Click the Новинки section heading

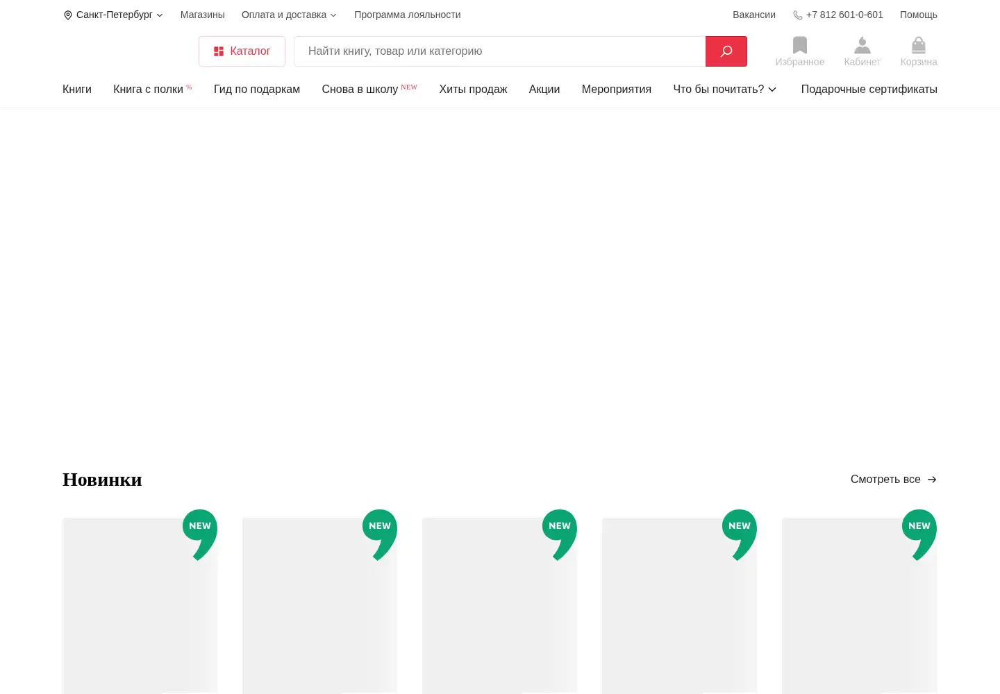[x=102, y=480]
